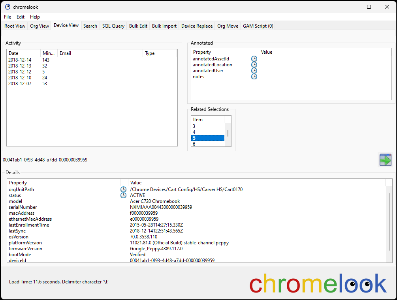Click the Email column header in Activity
This screenshot has width=397, height=300.
tap(100, 53)
